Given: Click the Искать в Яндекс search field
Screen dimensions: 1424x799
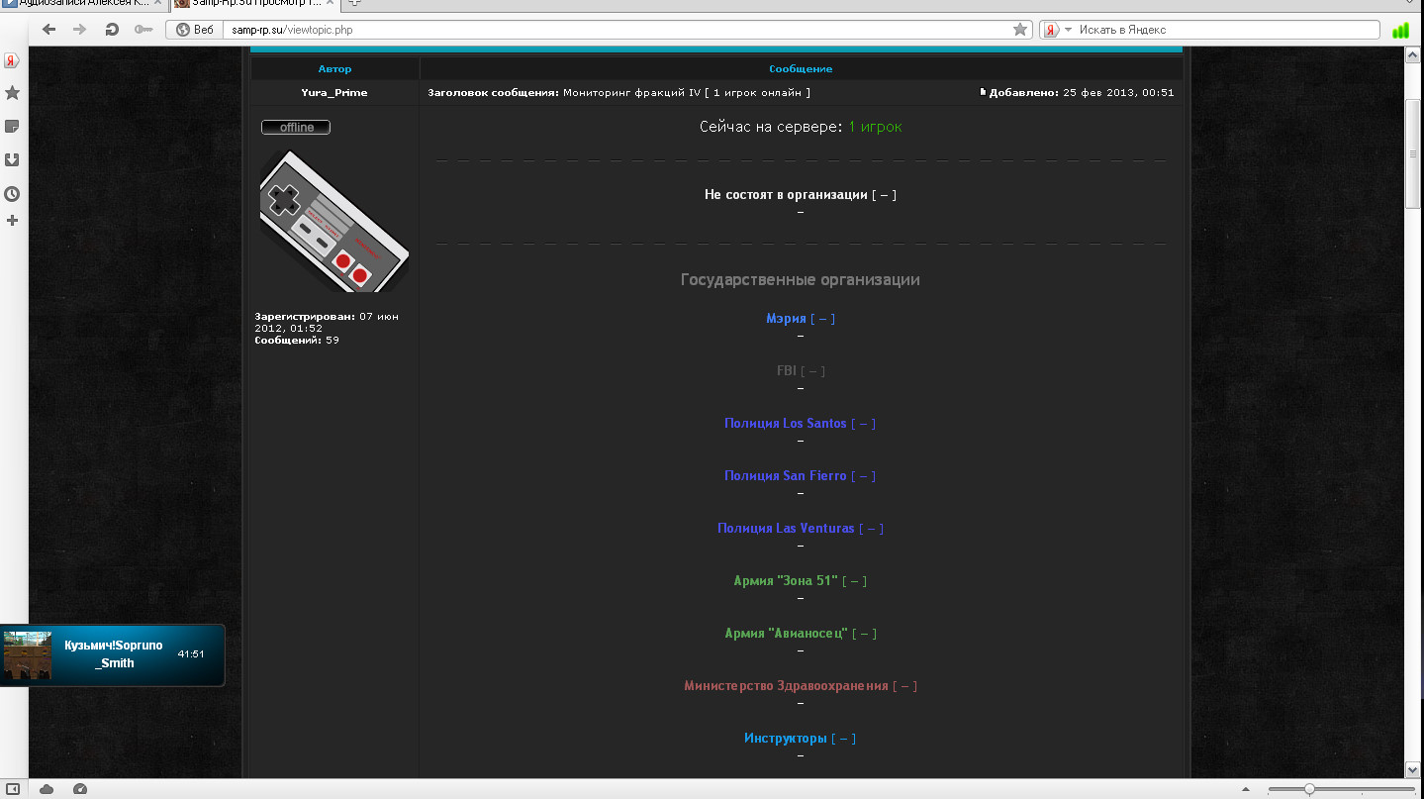Looking at the screenshot, I should (1227, 30).
